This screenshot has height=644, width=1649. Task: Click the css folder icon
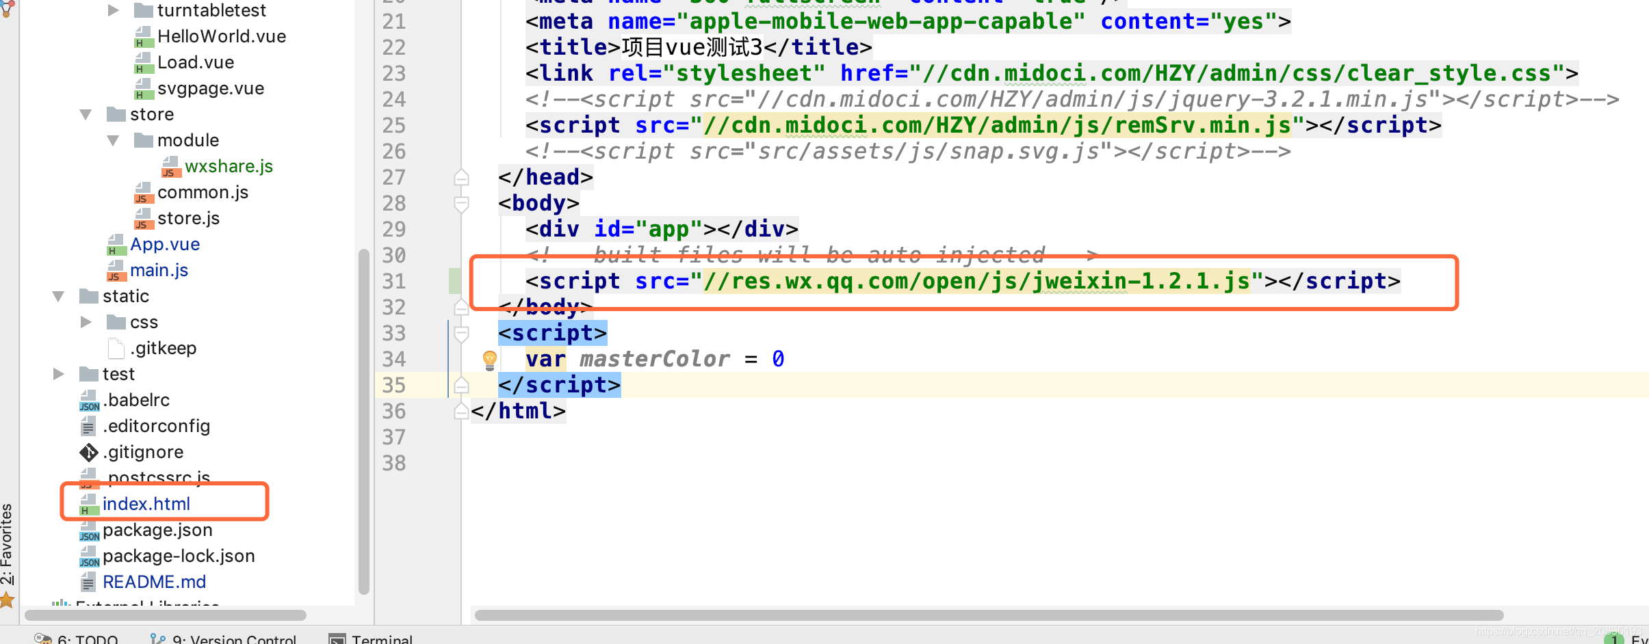pyautogui.click(x=116, y=321)
